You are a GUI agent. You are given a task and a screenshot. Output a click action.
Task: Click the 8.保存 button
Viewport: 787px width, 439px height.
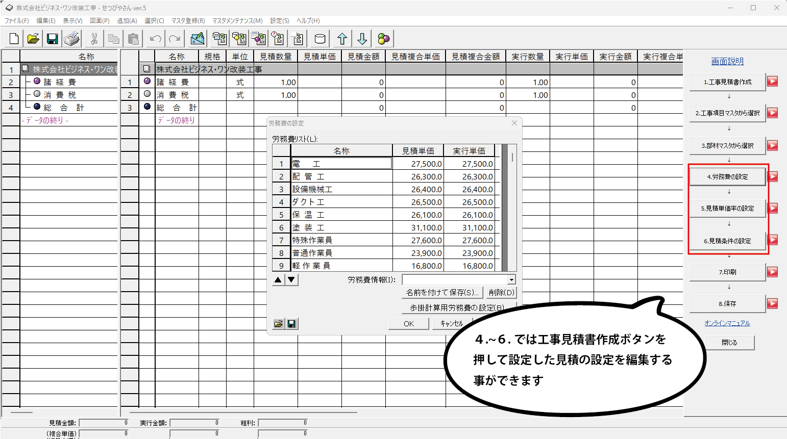point(727,303)
